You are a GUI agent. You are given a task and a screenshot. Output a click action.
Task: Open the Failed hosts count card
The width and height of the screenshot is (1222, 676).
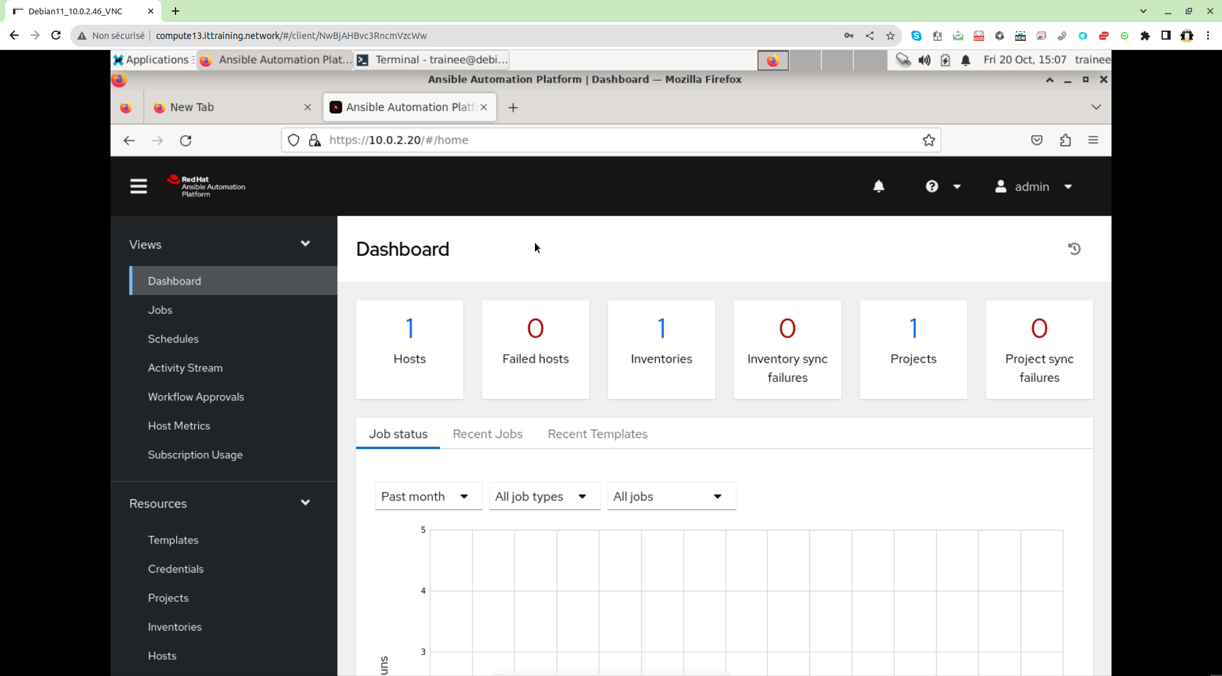pos(536,350)
